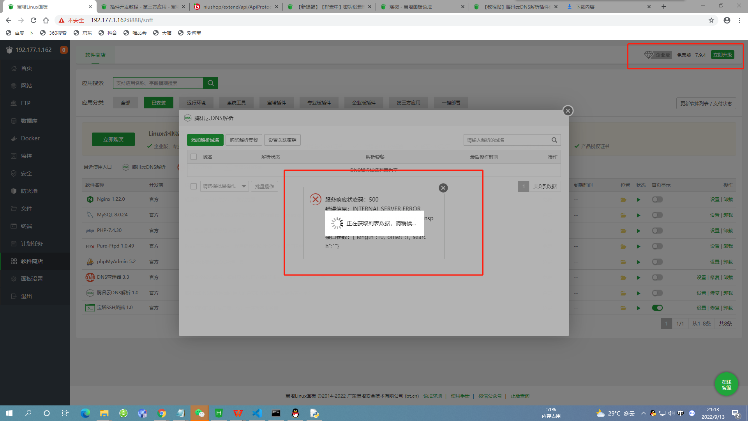
Task: Check the select-all domains header checkbox
Action: pos(194,157)
